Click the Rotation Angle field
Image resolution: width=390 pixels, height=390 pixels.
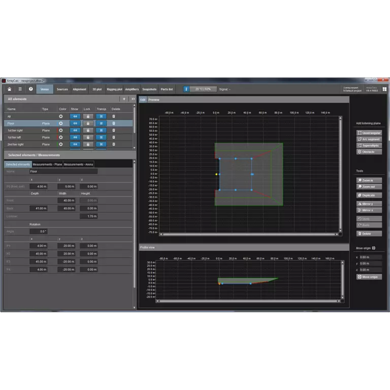pos(38,232)
